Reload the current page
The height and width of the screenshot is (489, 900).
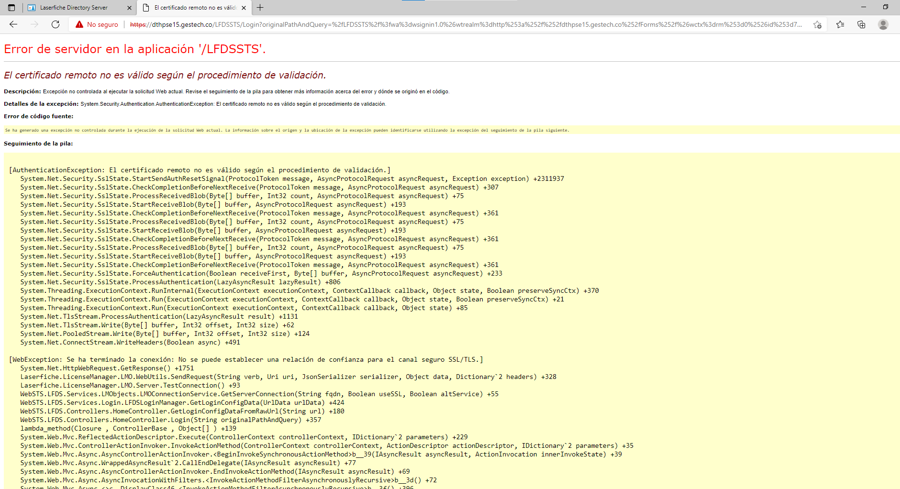coord(56,24)
